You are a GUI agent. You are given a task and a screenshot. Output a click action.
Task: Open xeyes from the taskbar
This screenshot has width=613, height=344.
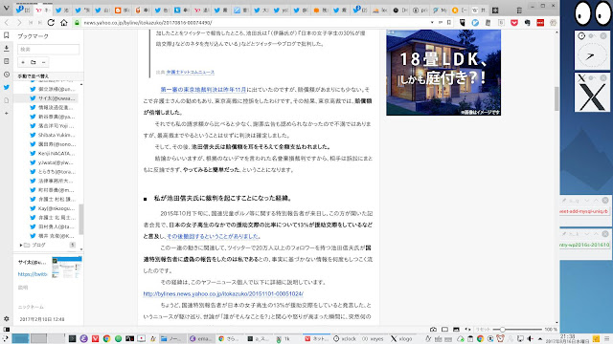(373, 338)
